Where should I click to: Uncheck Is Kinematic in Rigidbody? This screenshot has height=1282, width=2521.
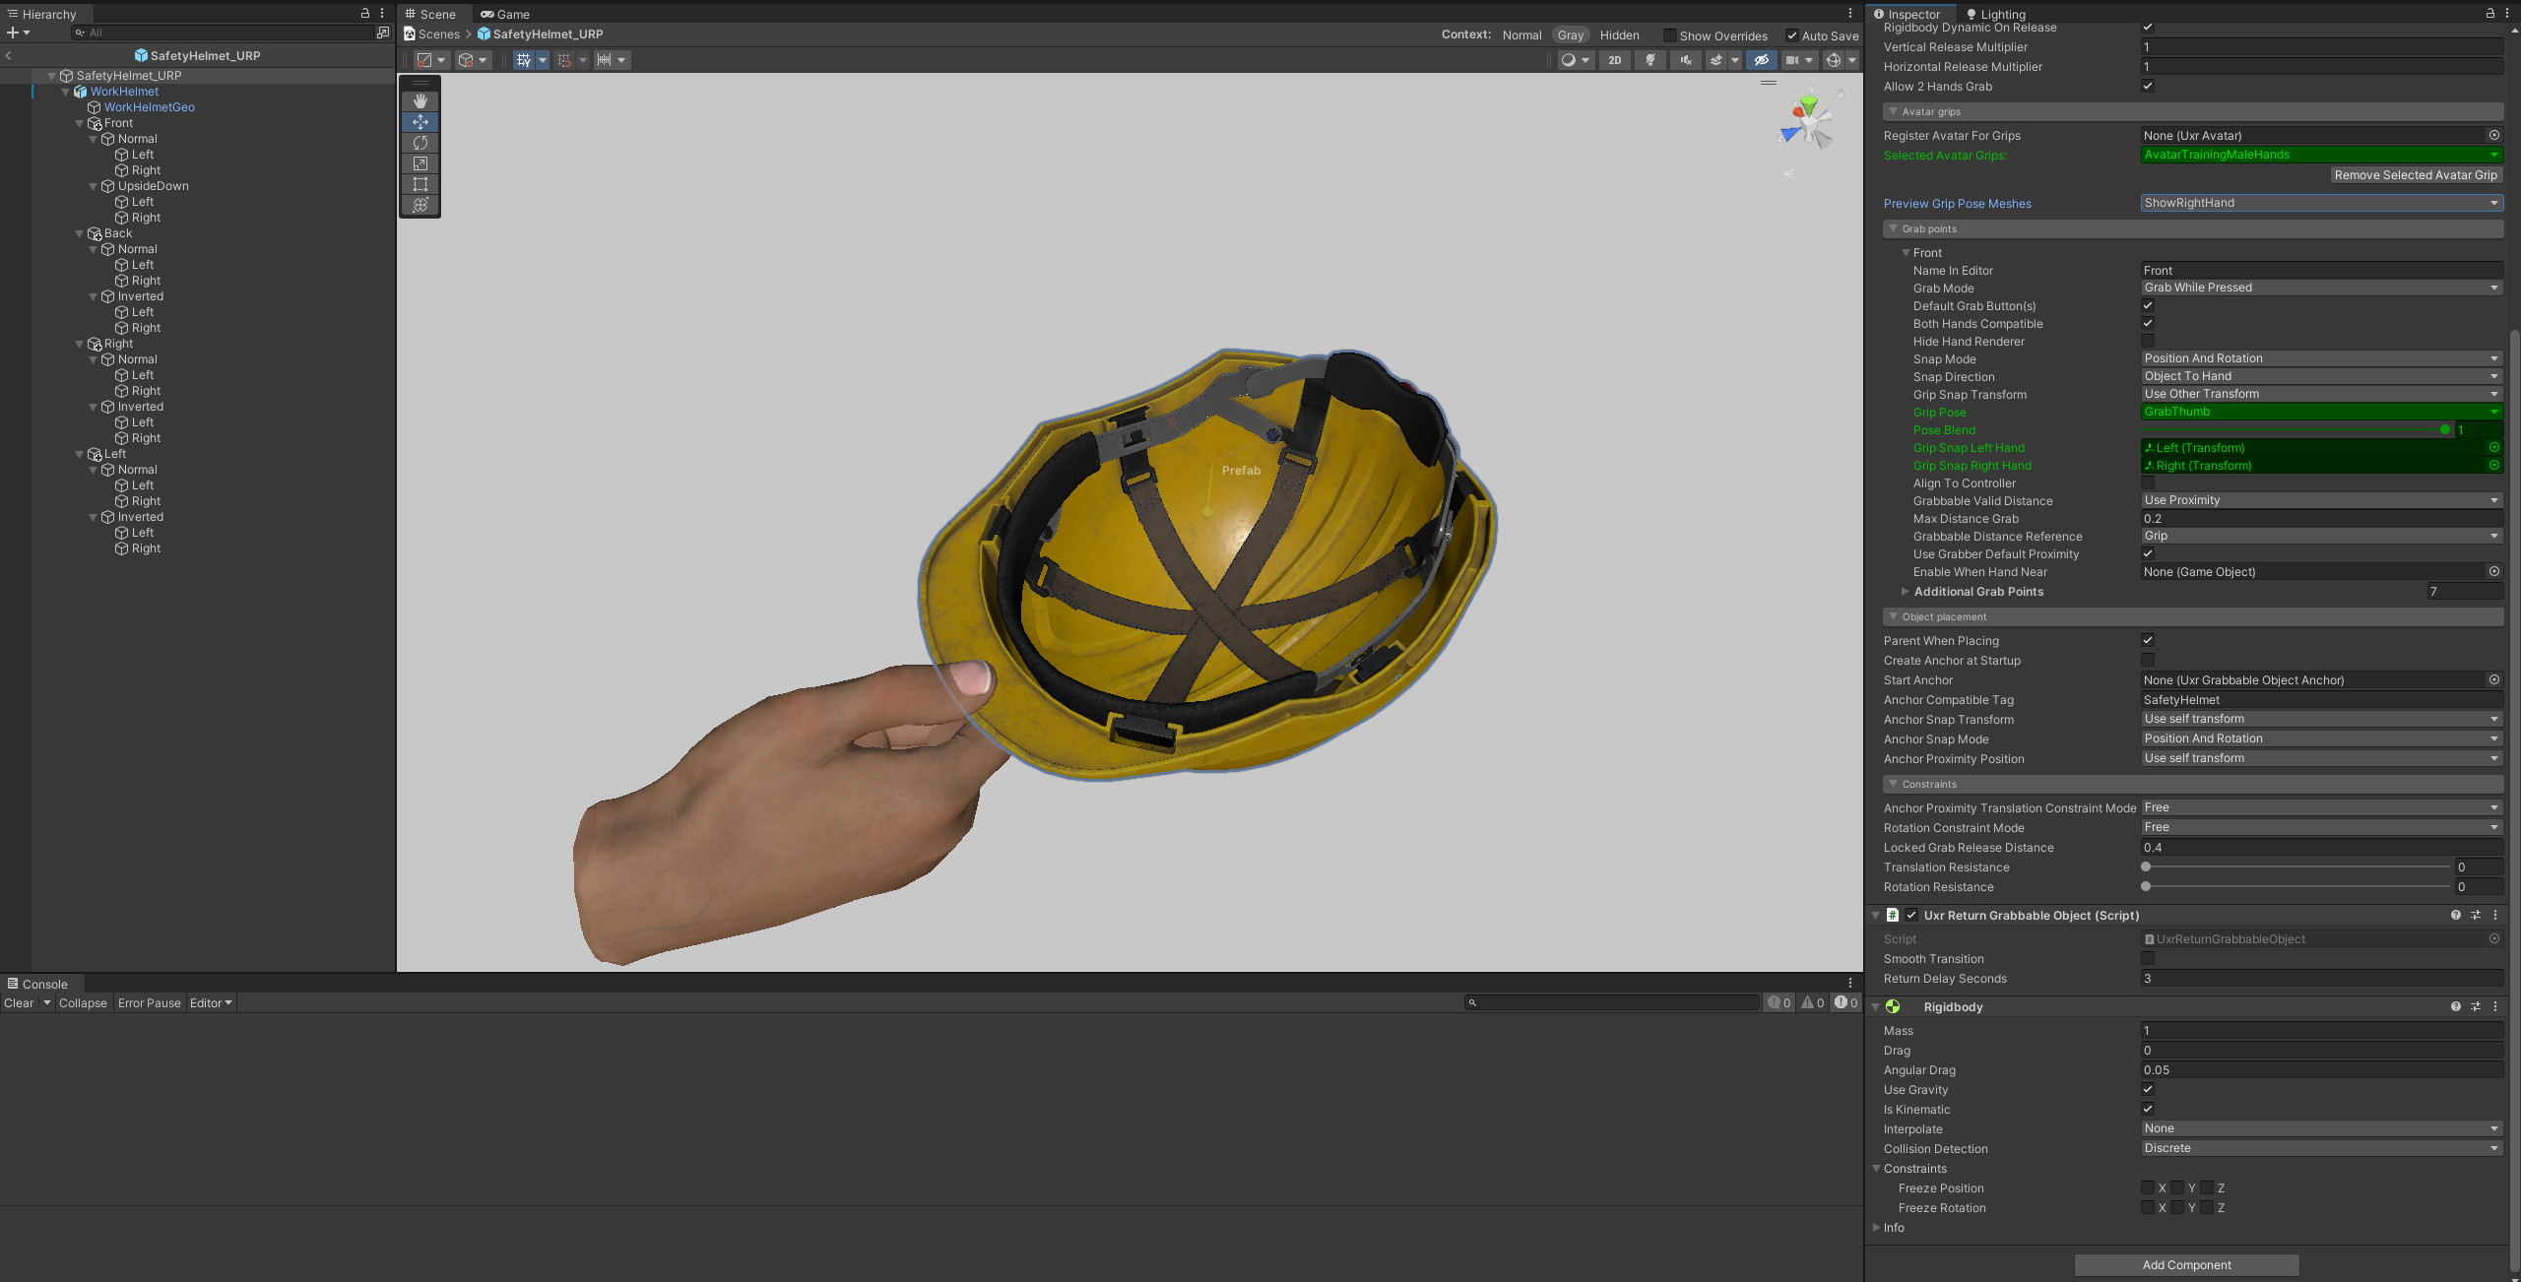2148,1109
